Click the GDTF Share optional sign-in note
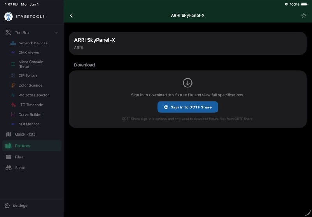 click(x=188, y=119)
